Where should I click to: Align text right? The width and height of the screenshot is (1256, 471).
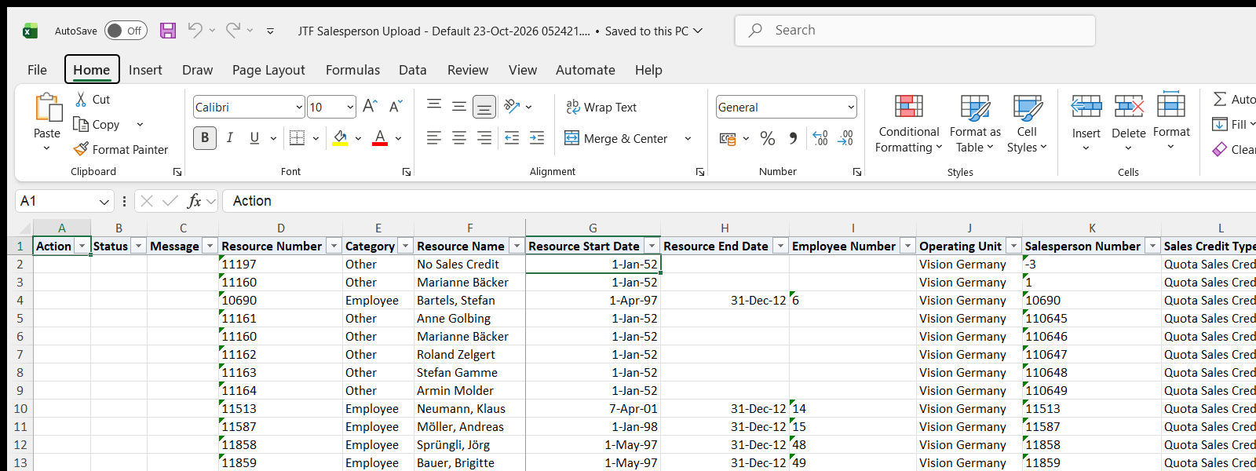click(484, 138)
